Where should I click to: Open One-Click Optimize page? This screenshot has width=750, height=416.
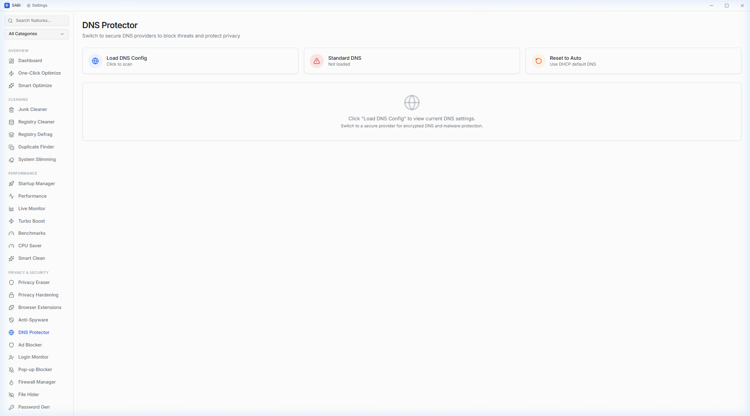click(x=39, y=73)
